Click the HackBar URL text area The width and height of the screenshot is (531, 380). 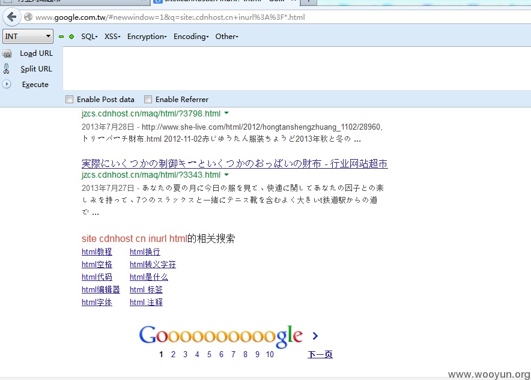[x=297, y=68]
